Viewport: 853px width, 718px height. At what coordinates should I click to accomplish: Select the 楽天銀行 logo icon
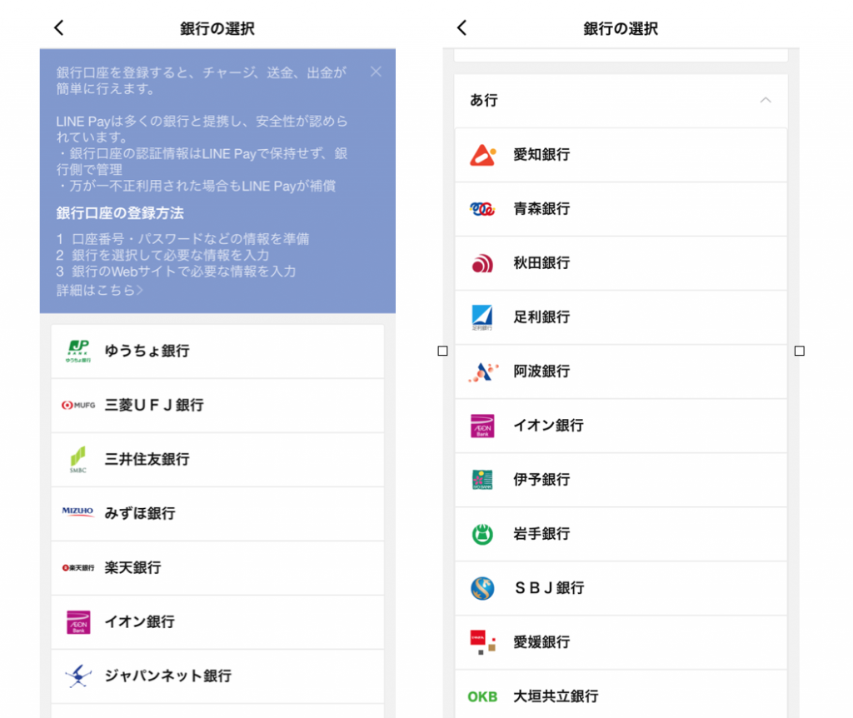[79, 567]
